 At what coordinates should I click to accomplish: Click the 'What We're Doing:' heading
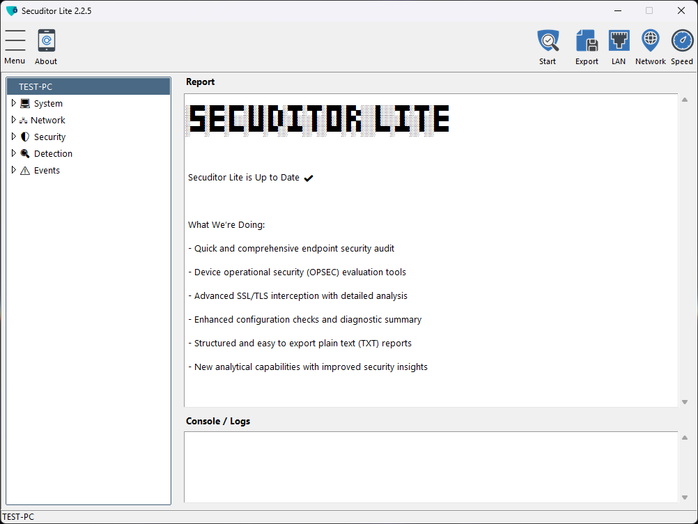[x=226, y=225]
